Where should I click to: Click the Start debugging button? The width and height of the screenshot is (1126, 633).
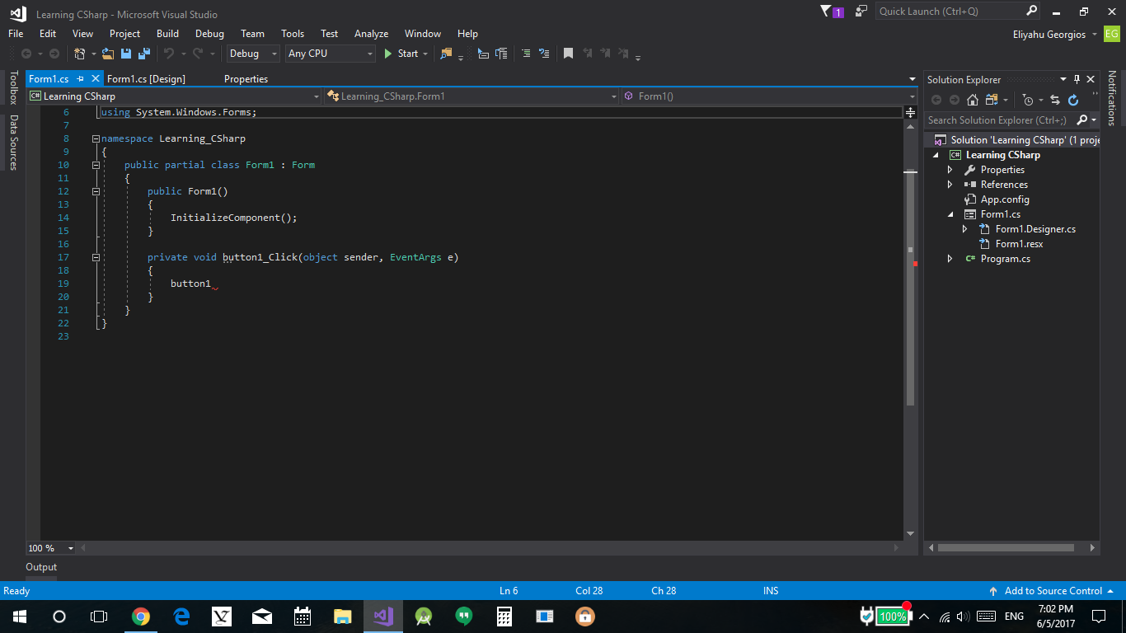point(401,54)
